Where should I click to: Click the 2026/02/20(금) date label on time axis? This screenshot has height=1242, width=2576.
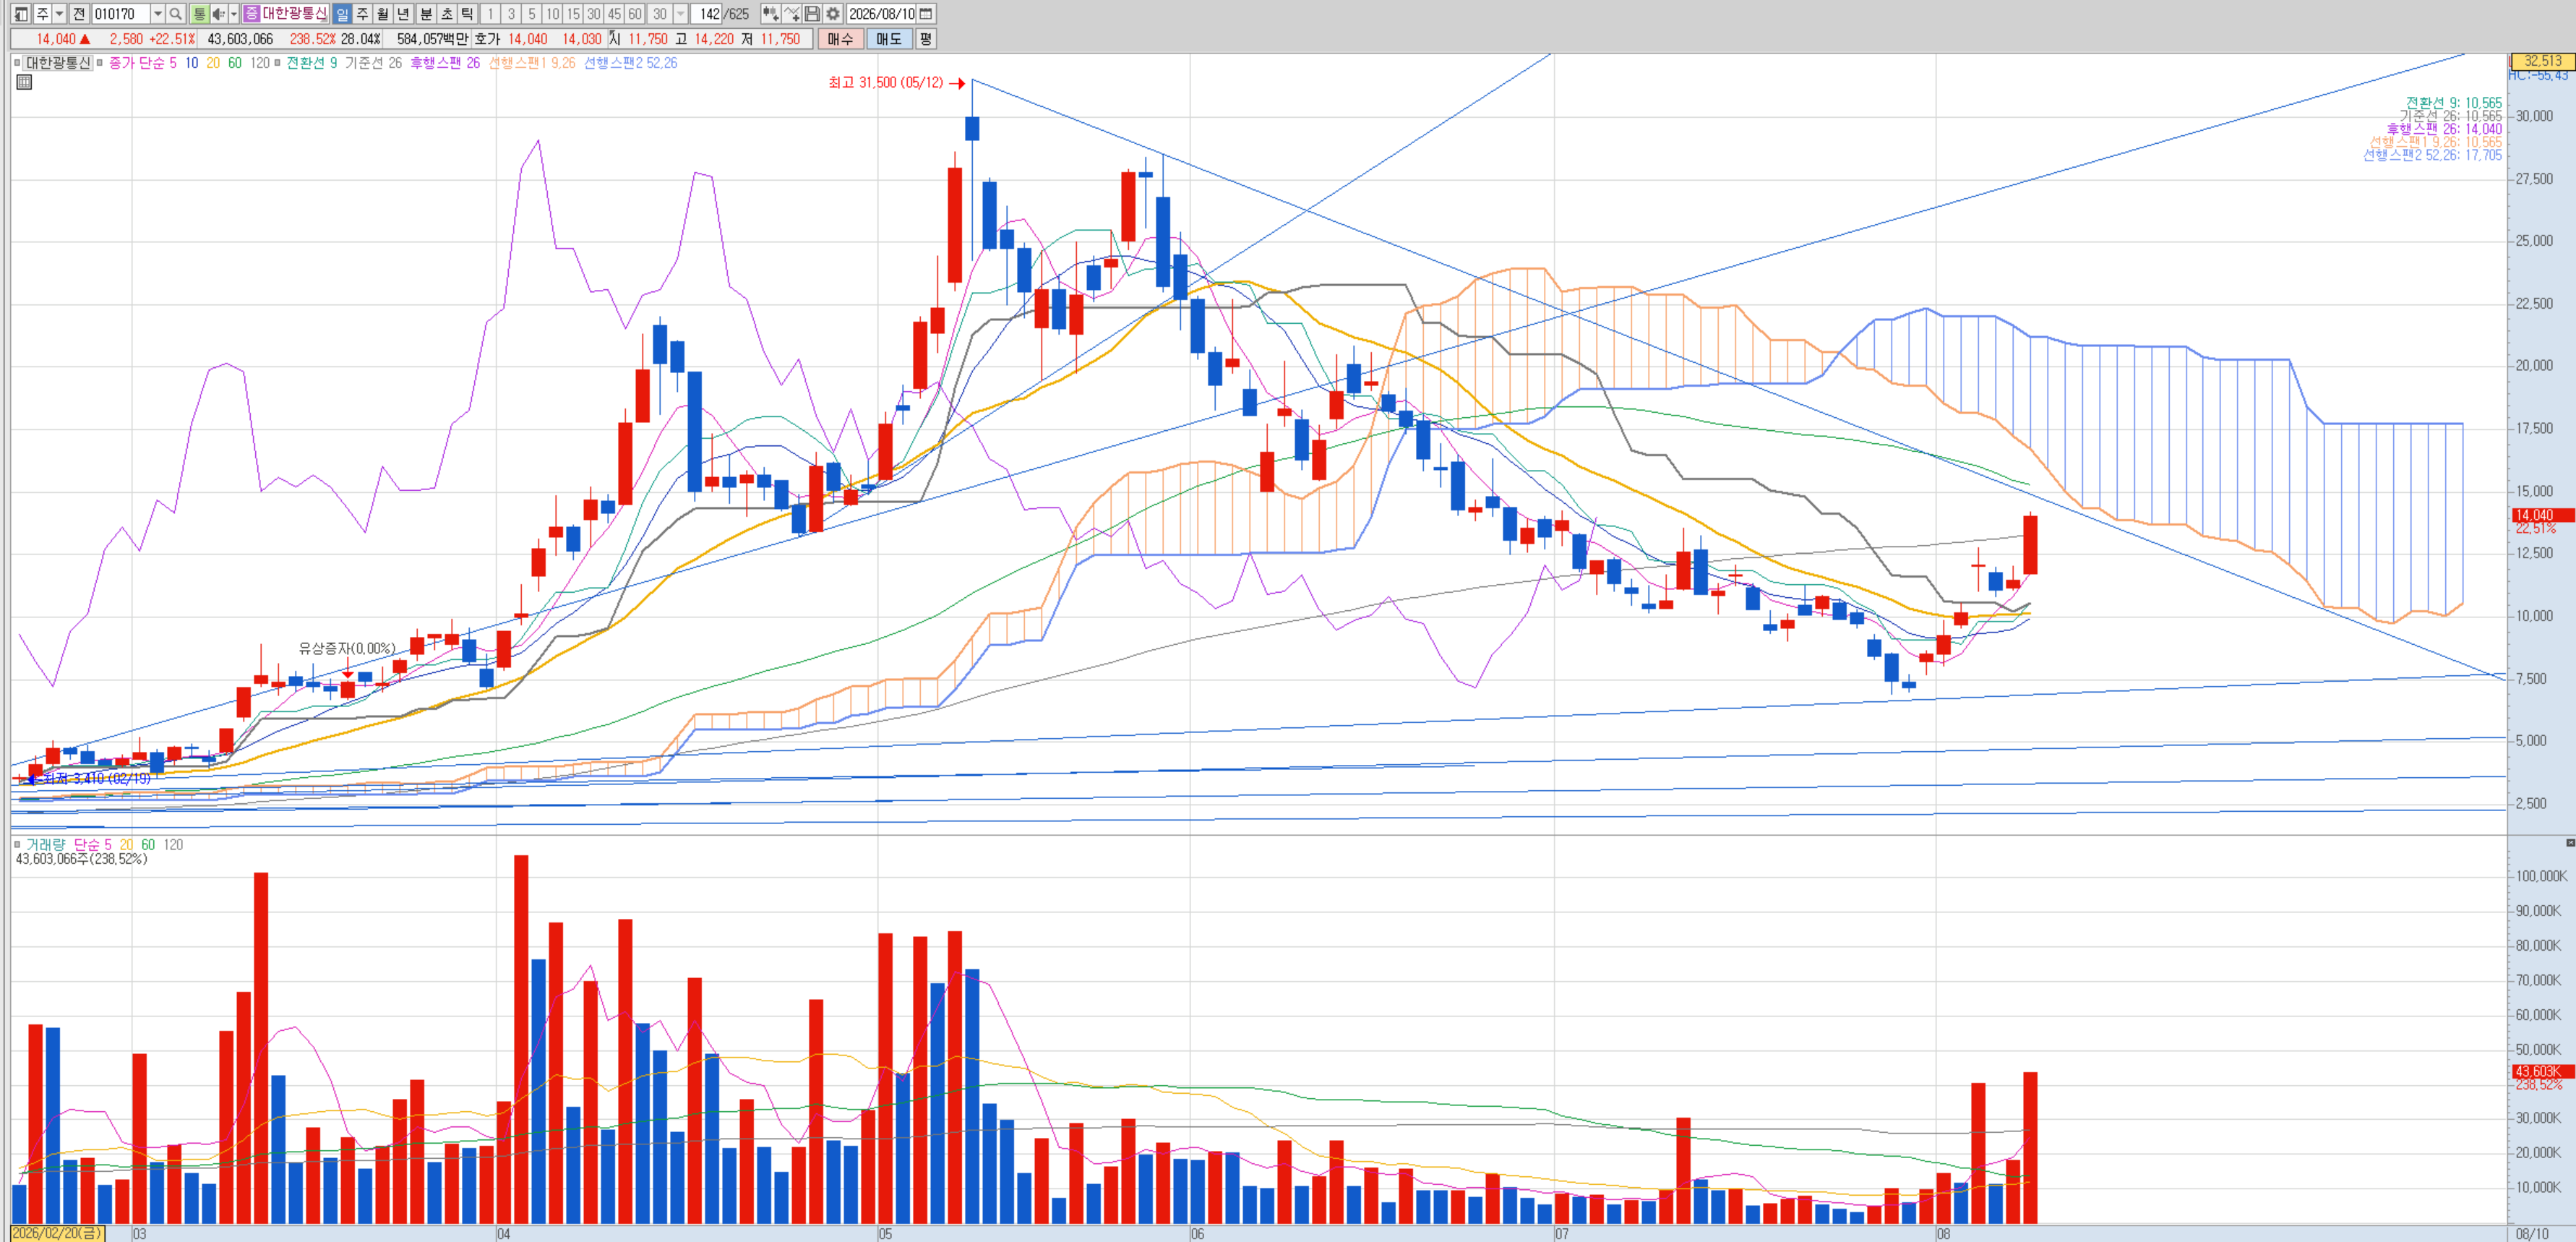point(57,1233)
